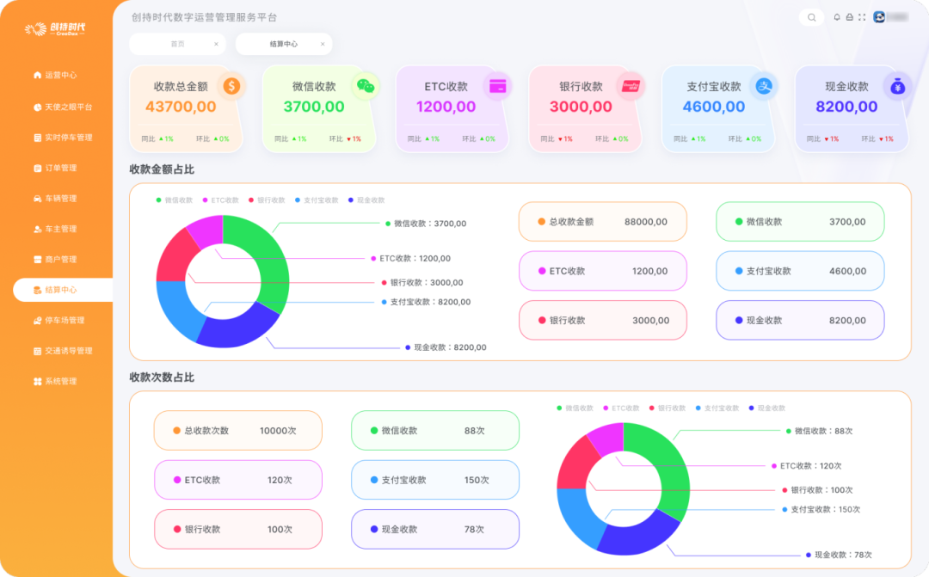Click the ETC card icon on ETC收款 card
Viewport: 929px width, 577px height.
[497, 86]
